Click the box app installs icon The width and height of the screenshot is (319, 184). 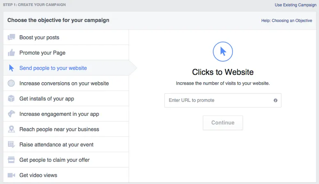coord(11,99)
